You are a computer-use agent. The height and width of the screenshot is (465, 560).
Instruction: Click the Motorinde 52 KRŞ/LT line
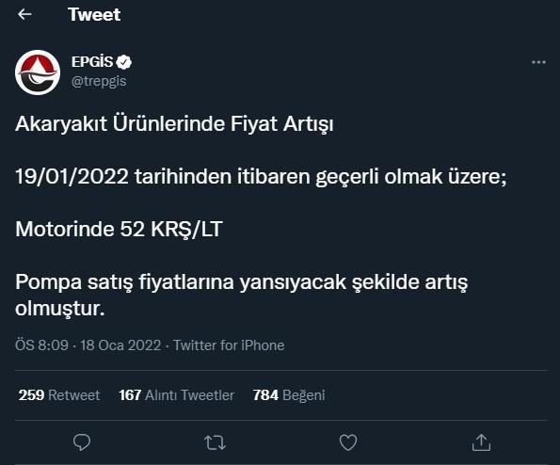pyautogui.click(x=119, y=229)
